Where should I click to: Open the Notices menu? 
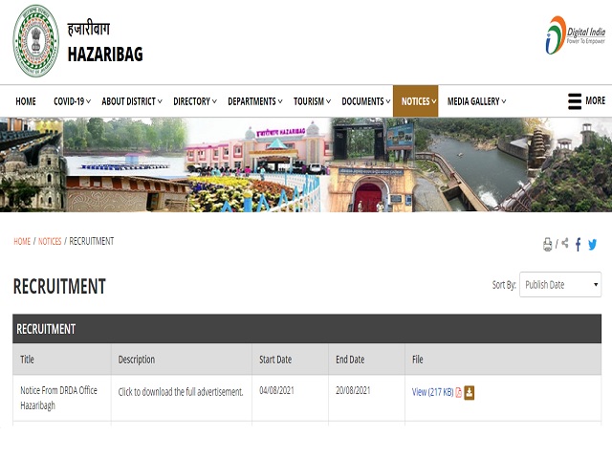click(415, 101)
